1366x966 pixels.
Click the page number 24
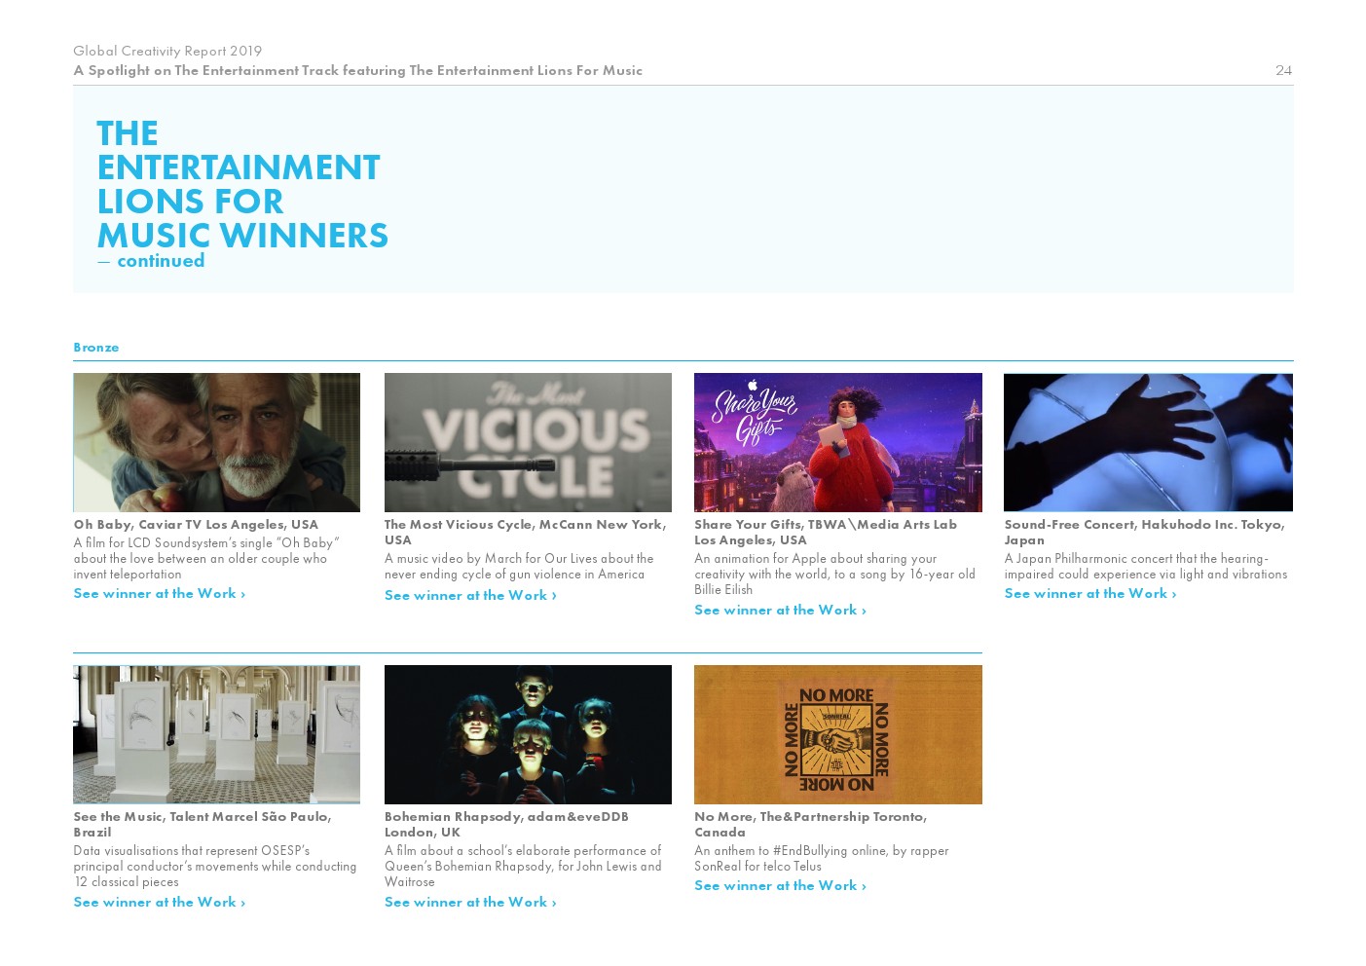coord(1283,70)
